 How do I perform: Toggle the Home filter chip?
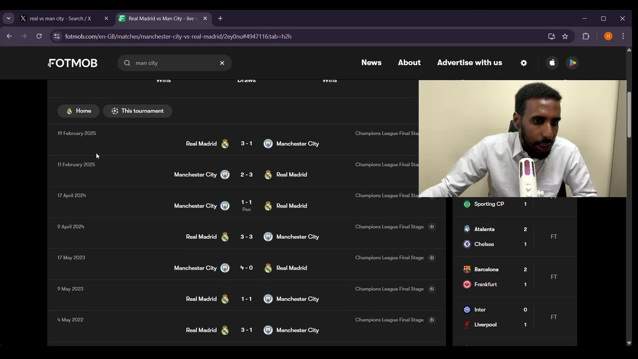tap(78, 111)
